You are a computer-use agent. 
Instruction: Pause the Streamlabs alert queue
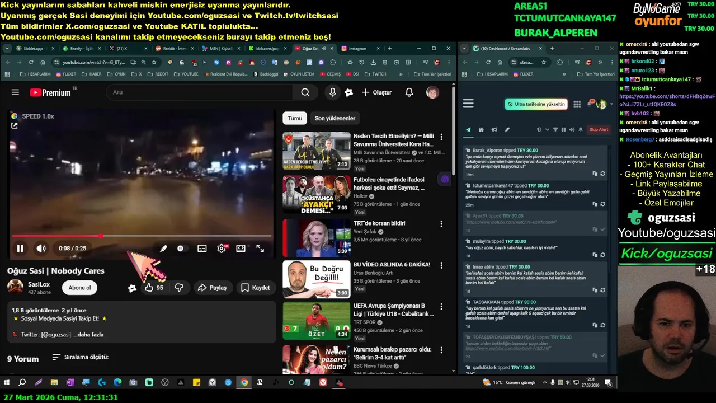point(563,130)
